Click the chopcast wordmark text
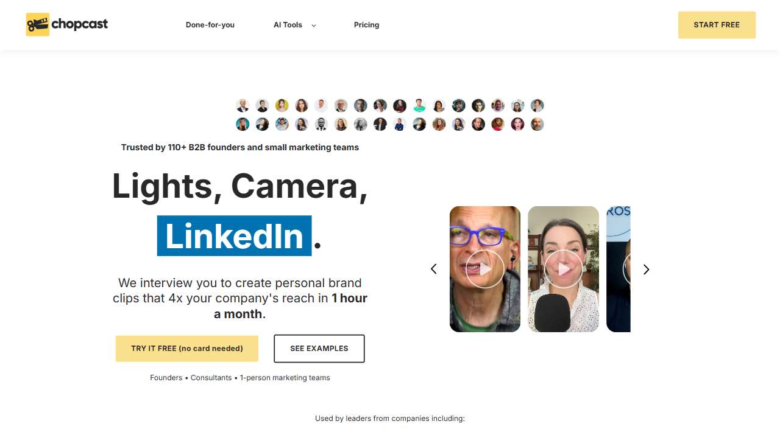This screenshot has height=438, width=780. tap(80, 24)
